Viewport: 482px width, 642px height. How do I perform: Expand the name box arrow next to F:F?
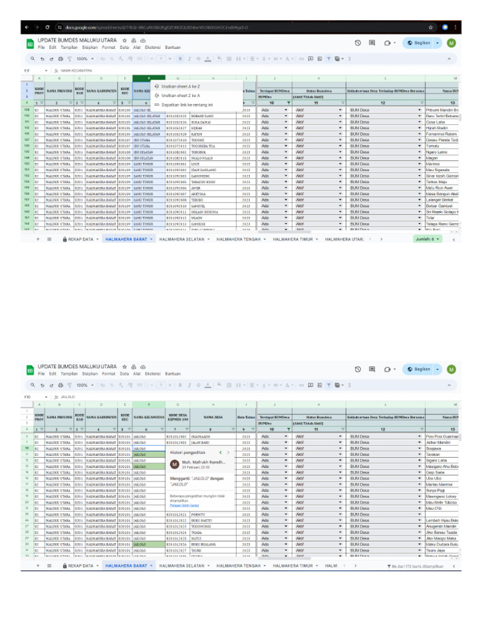46,71
